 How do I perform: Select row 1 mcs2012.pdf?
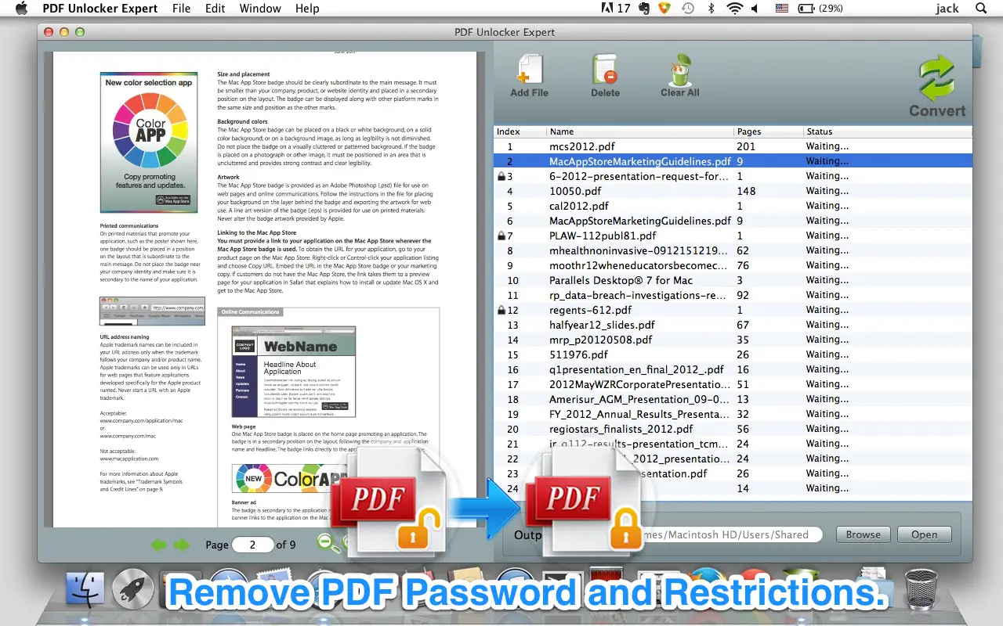pos(733,146)
